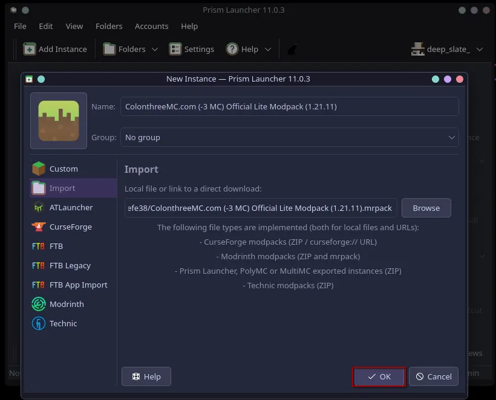
Task: Open the View menu
Action: (74, 26)
